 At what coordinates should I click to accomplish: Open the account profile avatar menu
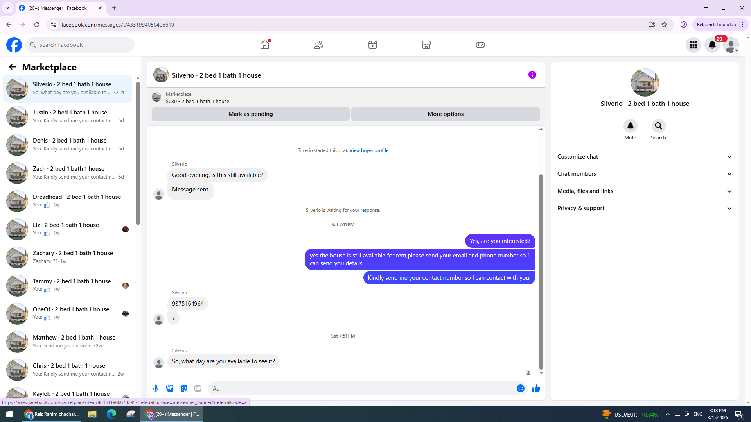(731, 45)
